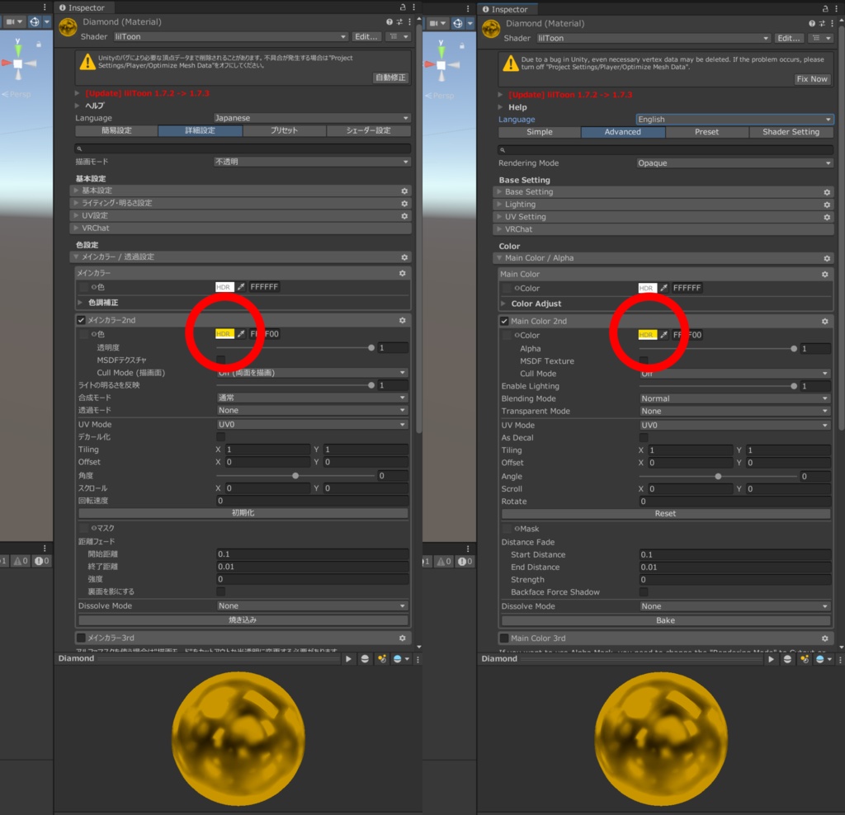The image size is (845, 815).
Task: Click the lock icon in Japanese Inspector tab bar
Action: point(403,7)
